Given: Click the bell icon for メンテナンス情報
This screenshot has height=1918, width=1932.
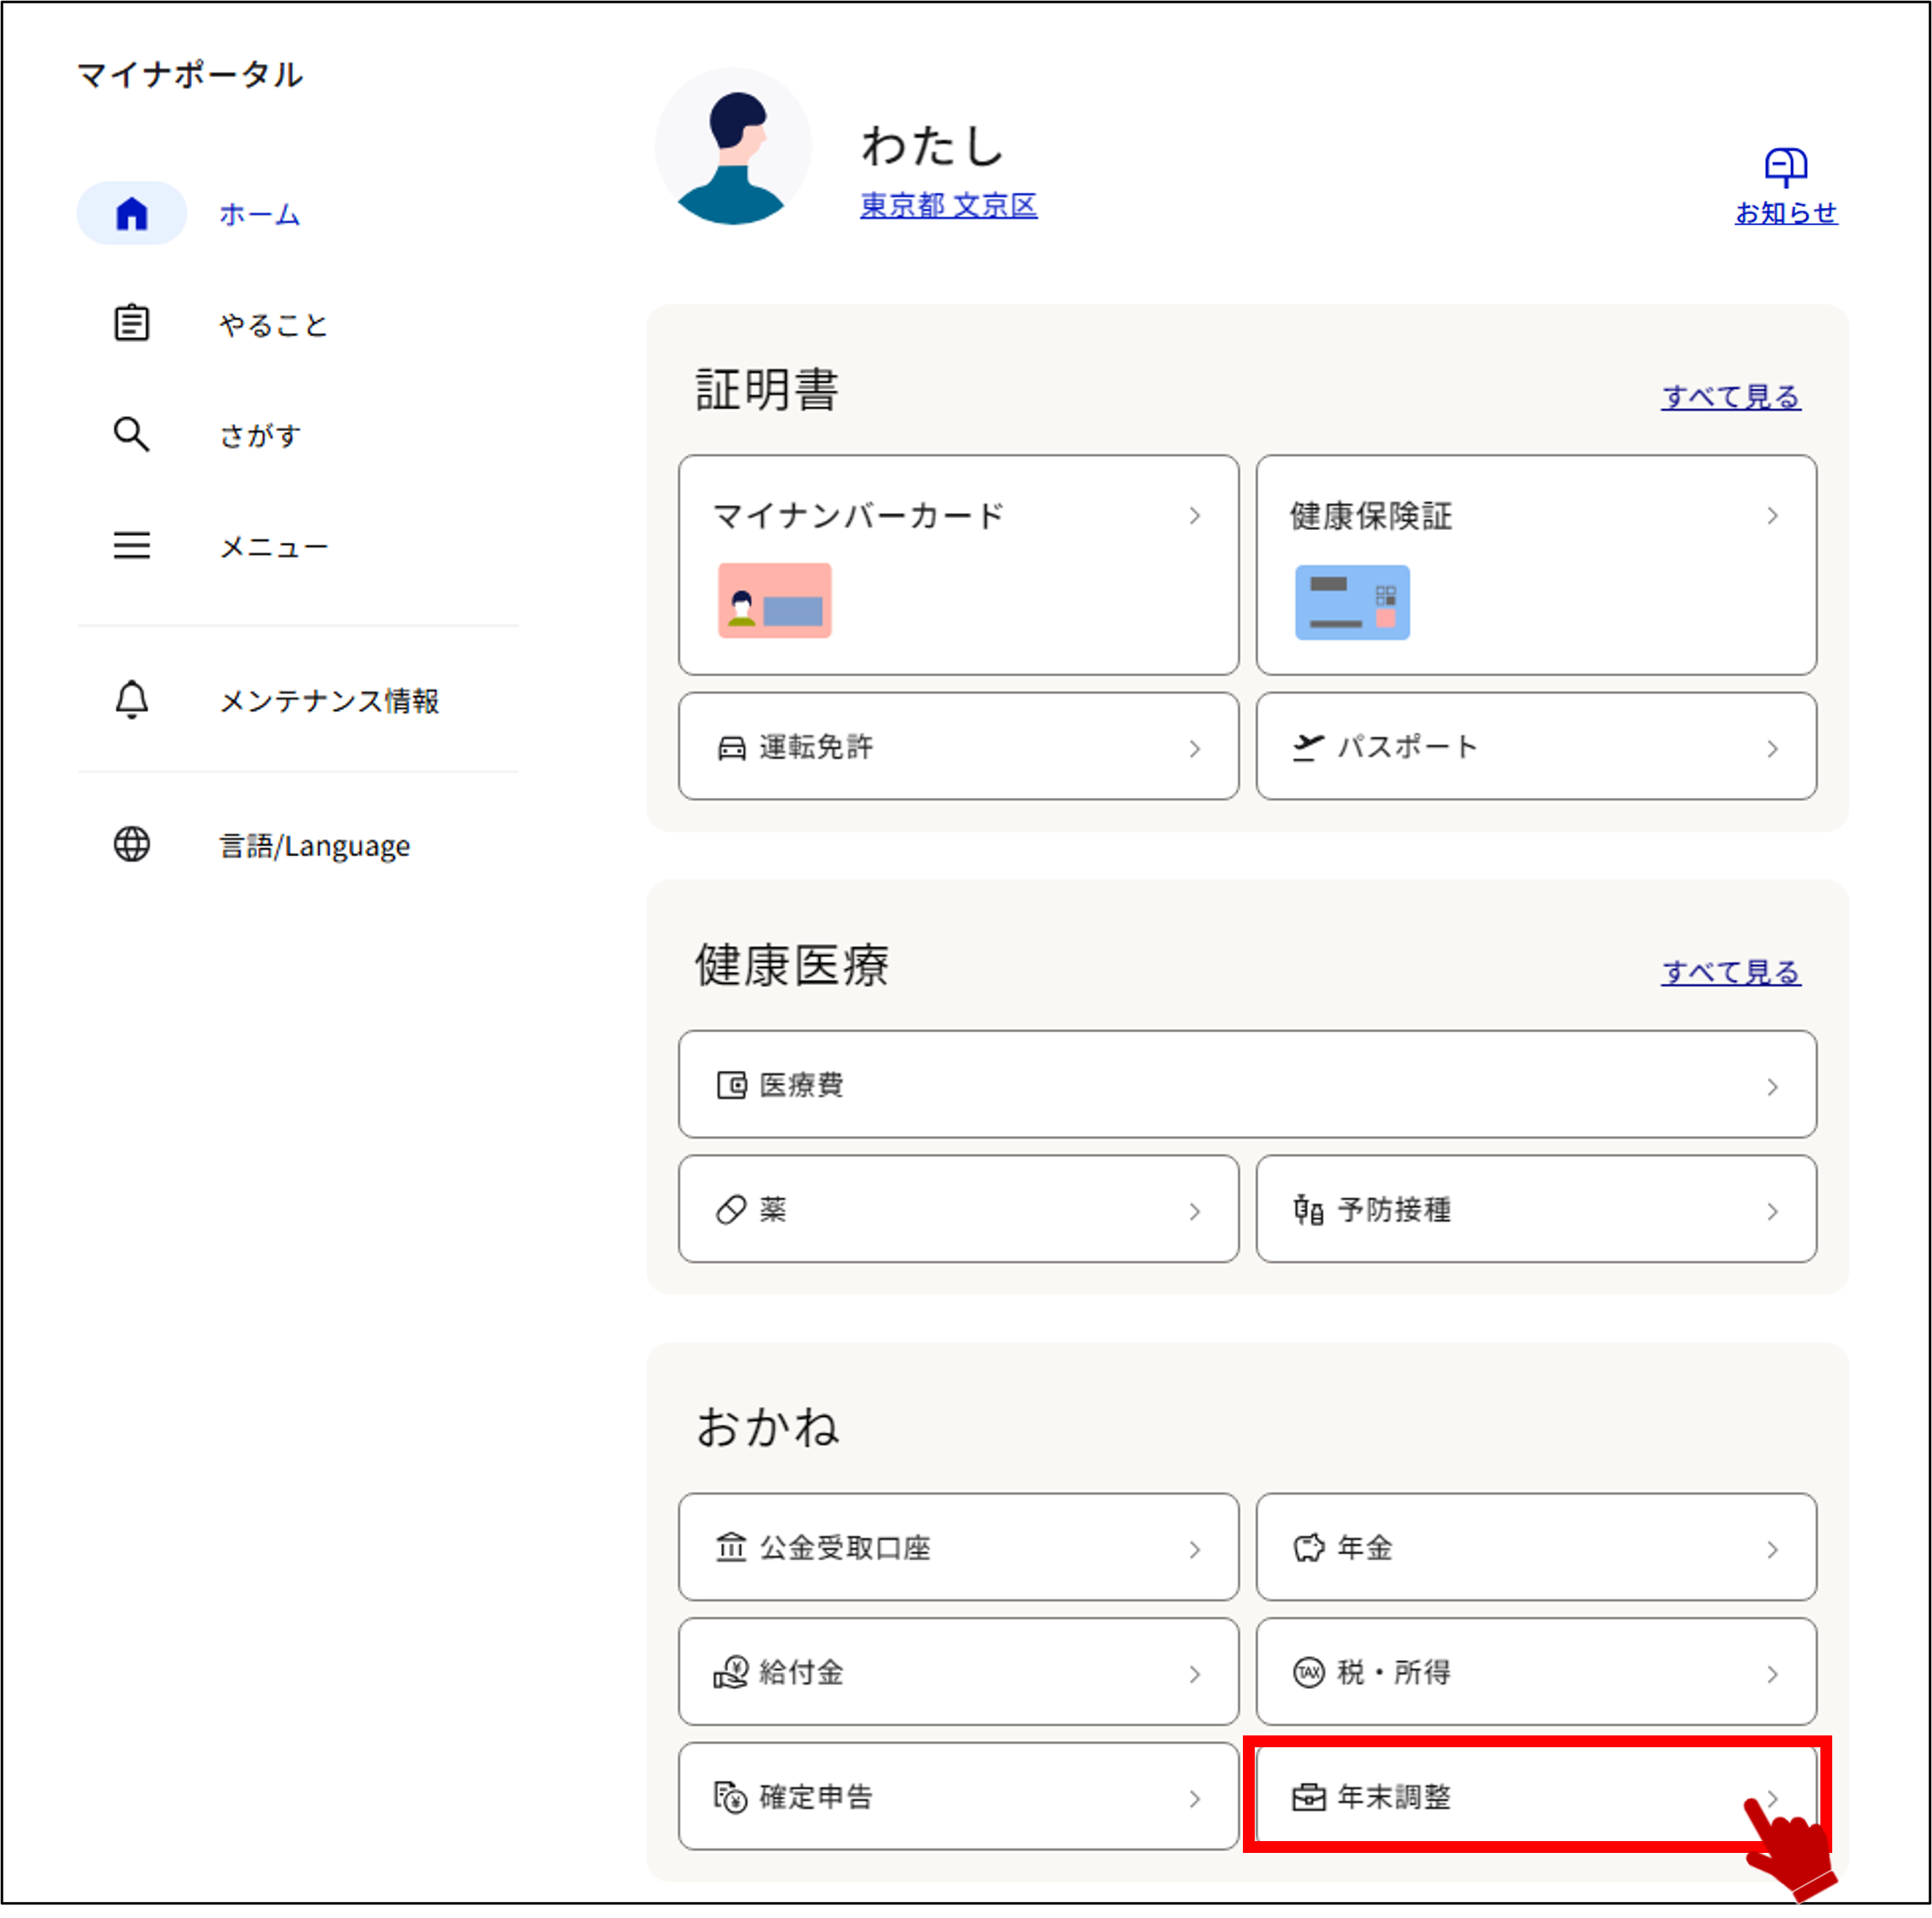Looking at the screenshot, I should [132, 700].
